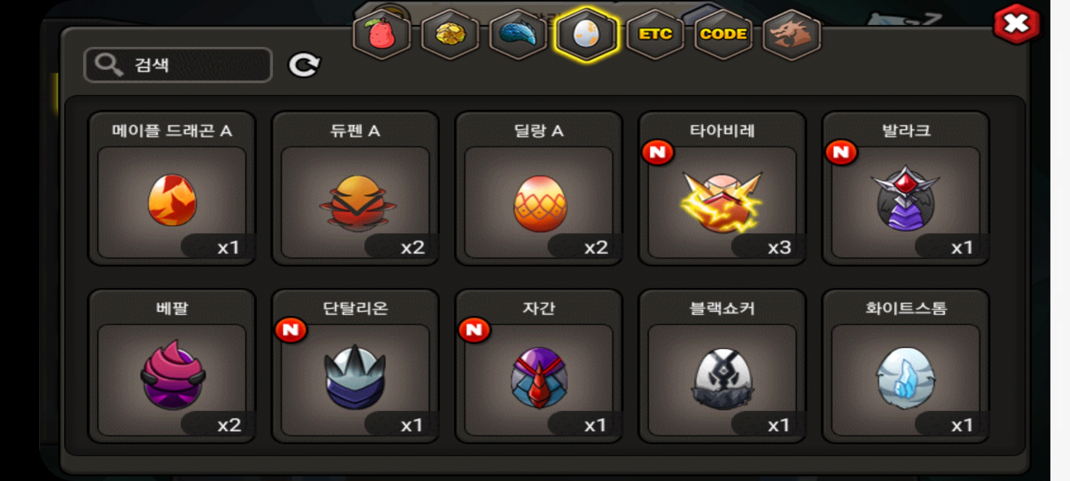
Task: Pick the 발라크 egg item
Action: point(905,188)
